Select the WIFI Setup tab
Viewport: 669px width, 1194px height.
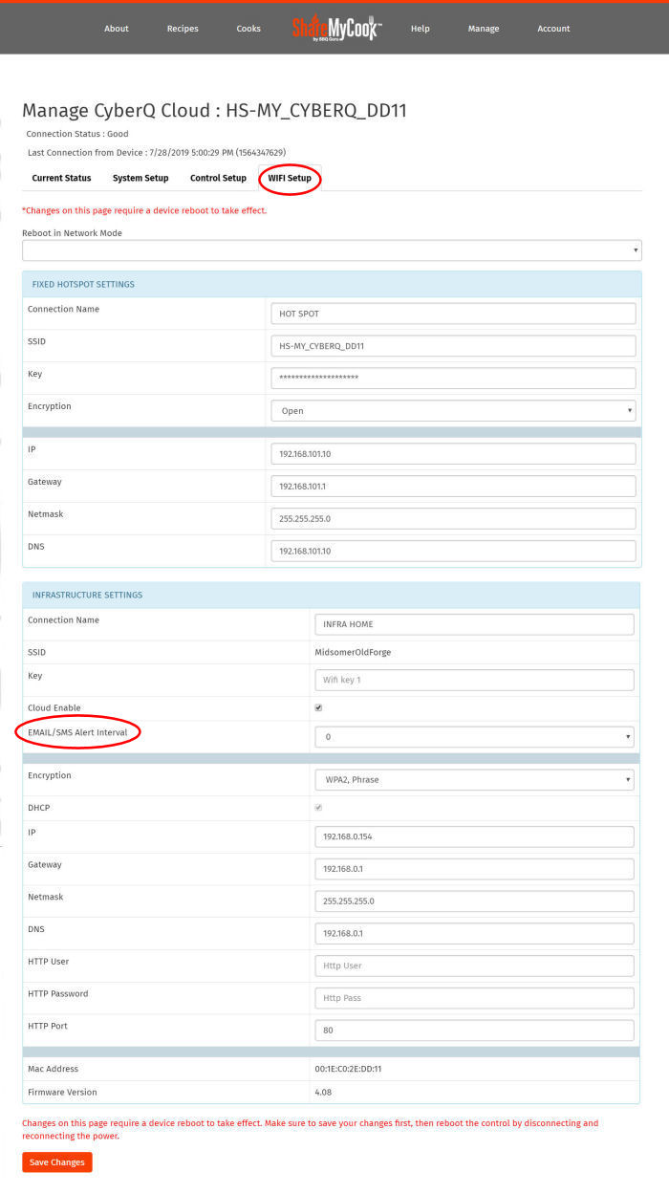pos(290,178)
